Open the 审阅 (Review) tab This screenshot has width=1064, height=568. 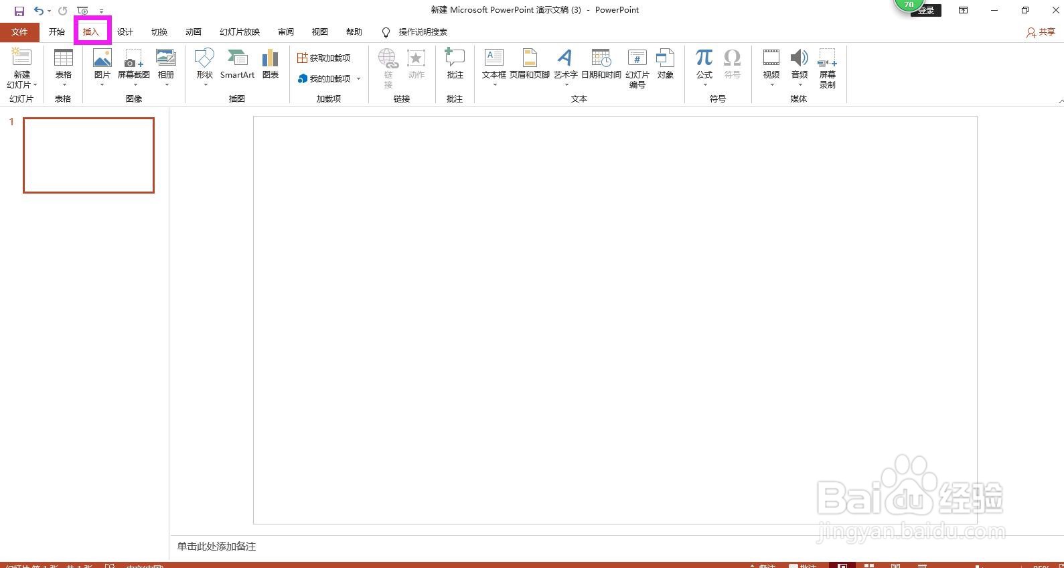tap(286, 32)
